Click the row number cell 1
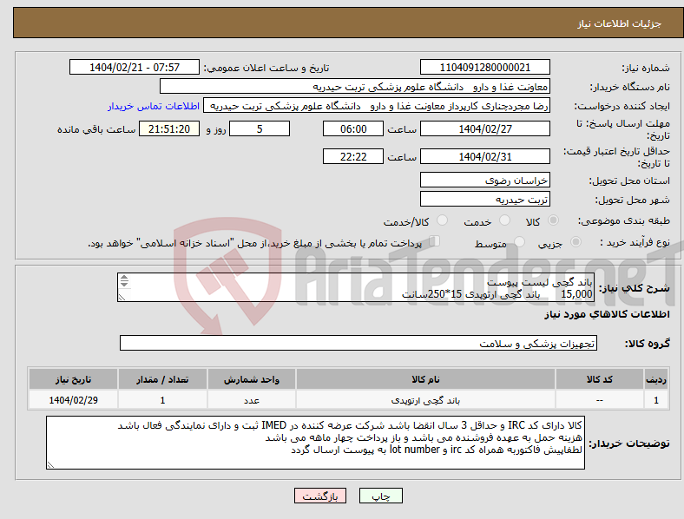Image resolution: width=684 pixels, height=519 pixels. click(x=655, y=400)
